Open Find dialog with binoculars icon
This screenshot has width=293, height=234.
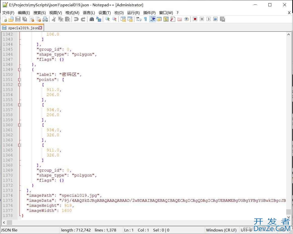[91, 19]
